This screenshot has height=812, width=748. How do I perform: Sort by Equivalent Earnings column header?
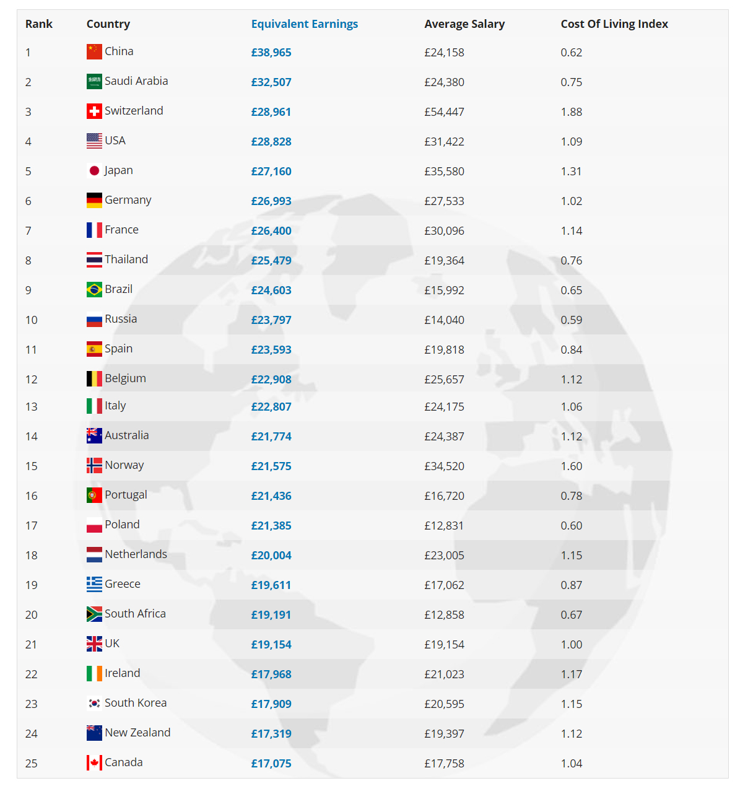pos(305,24)
